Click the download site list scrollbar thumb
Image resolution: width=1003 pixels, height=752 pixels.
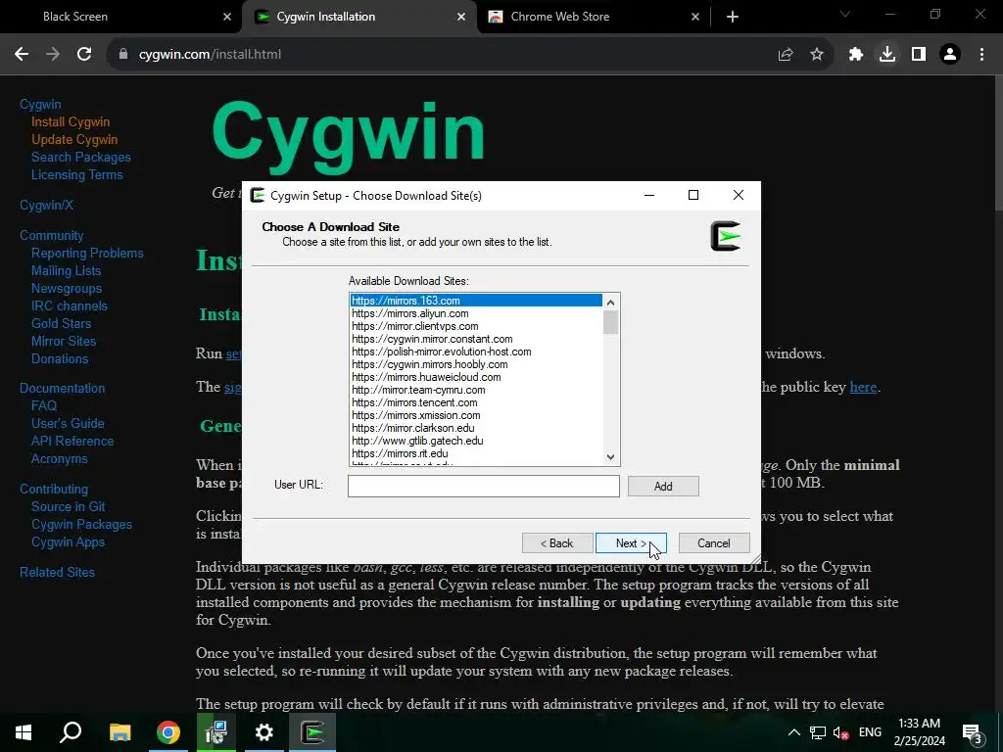click(611, 322)
